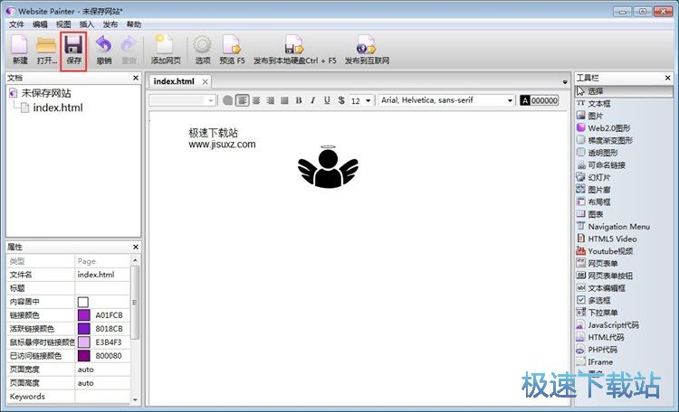This screenshot has height=412, width=679.
Task: Close the 属性 properties panel
Action: tap(136, 247)
